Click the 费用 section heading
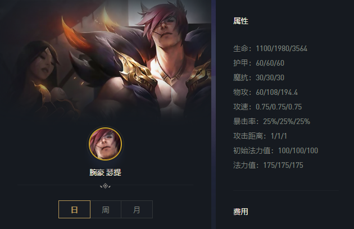Viewport: 354px width, 229px height. 240,212
